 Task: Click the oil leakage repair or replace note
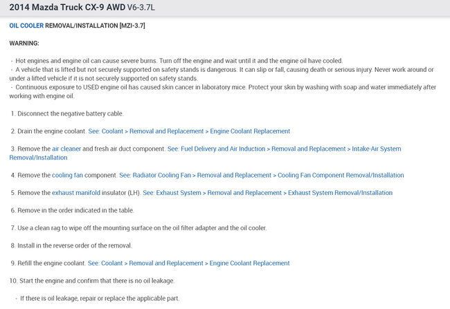click(100, 298)
